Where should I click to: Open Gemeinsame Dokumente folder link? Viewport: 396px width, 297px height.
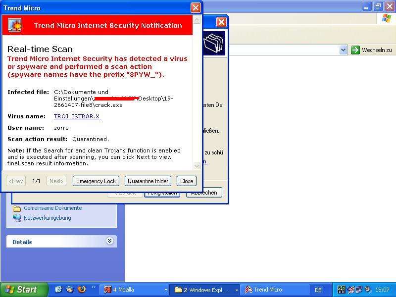(53, 208)
